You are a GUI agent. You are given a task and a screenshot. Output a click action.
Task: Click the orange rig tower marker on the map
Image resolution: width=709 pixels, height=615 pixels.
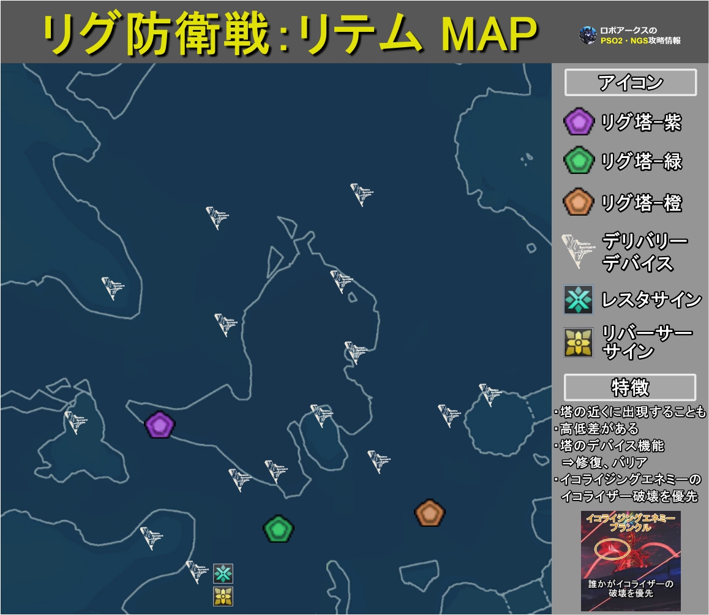(x=430, y=513)
